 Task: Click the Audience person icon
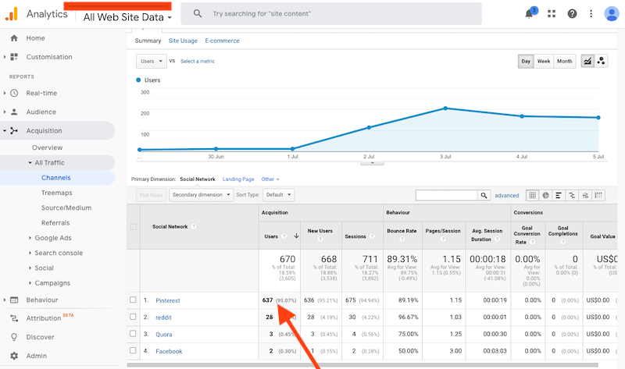(x=14, y=112)
